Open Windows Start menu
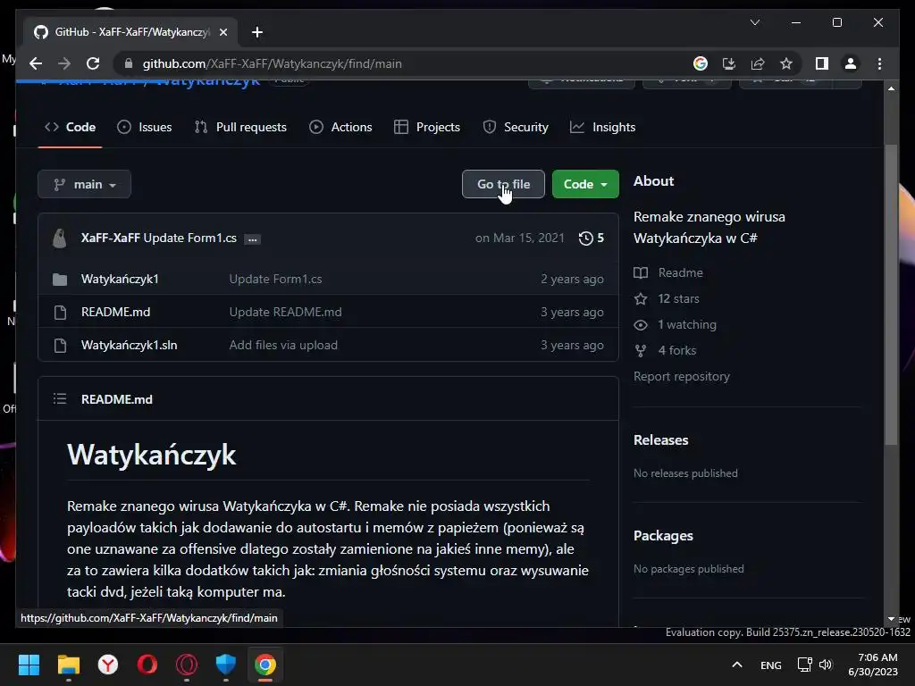 tap(29, 665)
